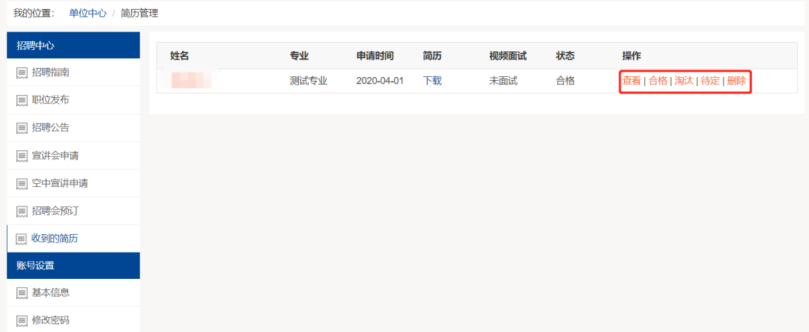Click the icon beside 收到的简历
The width and height of the screenshot is (809, 332).
pos(22,239)
